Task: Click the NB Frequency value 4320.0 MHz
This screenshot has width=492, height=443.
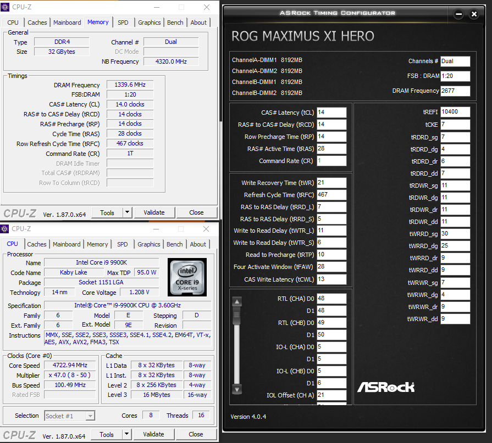Action: point(171,61)
